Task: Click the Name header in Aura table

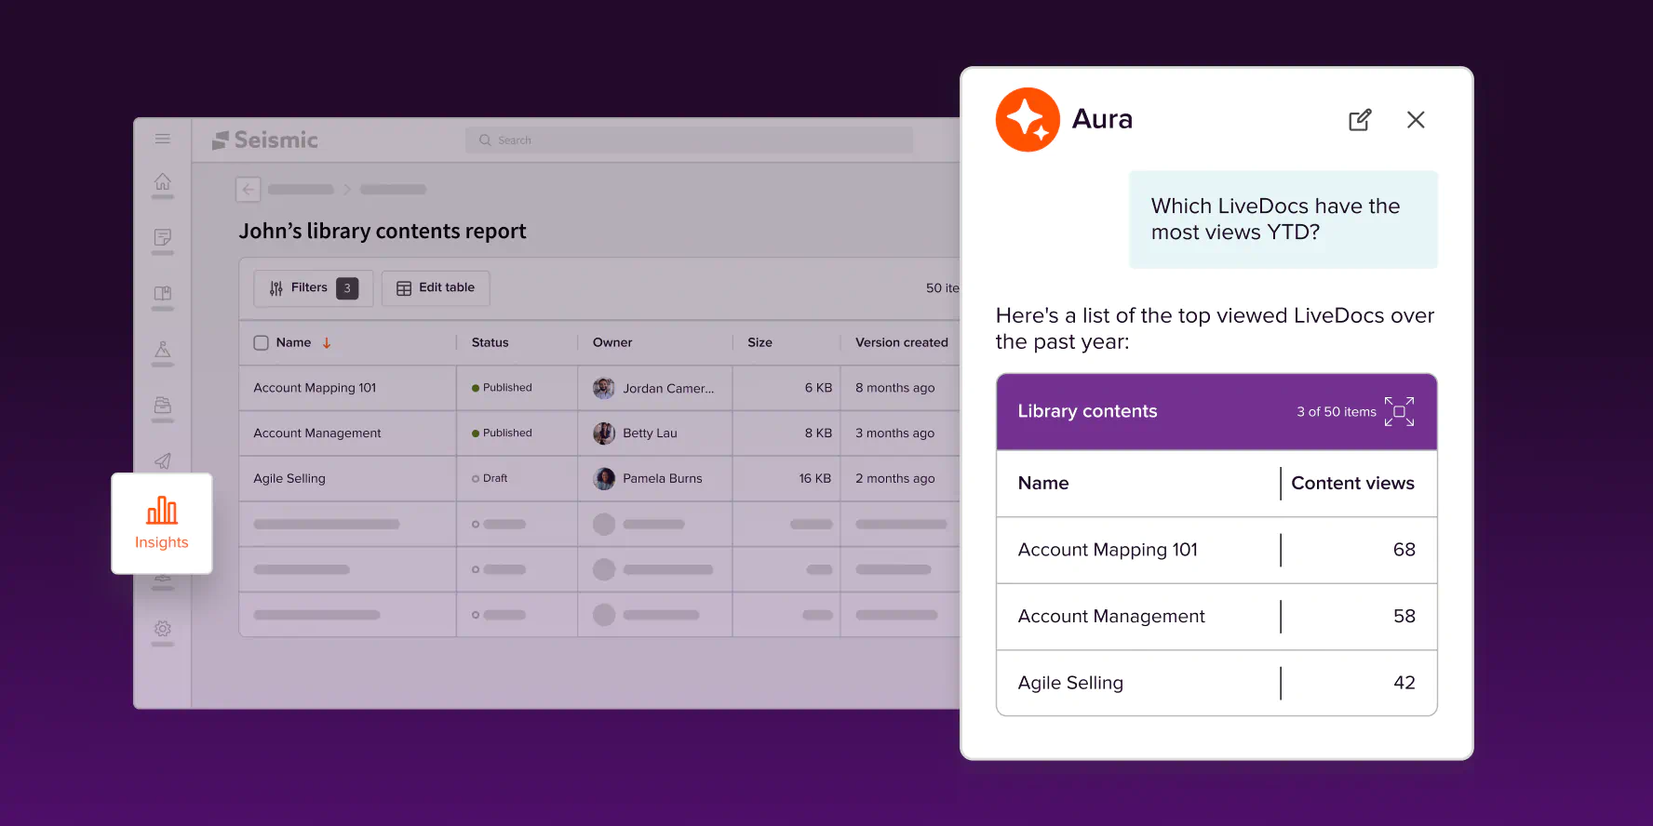Action: point(1043,484)
